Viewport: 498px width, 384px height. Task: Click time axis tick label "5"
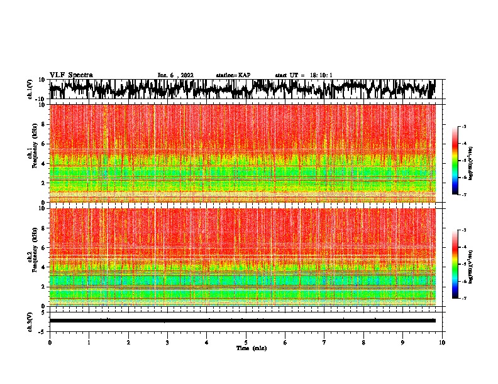click(246, 343)
